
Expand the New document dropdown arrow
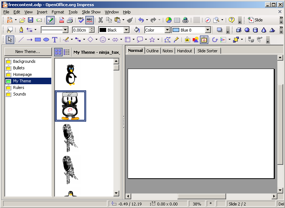pyautogui.click(x=16, y=20)
